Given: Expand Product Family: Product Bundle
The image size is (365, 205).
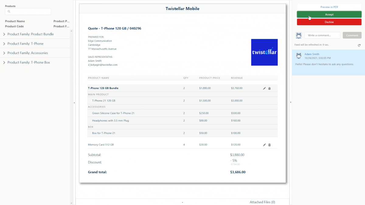Looking at the screenshot, I should click(4, 34).
